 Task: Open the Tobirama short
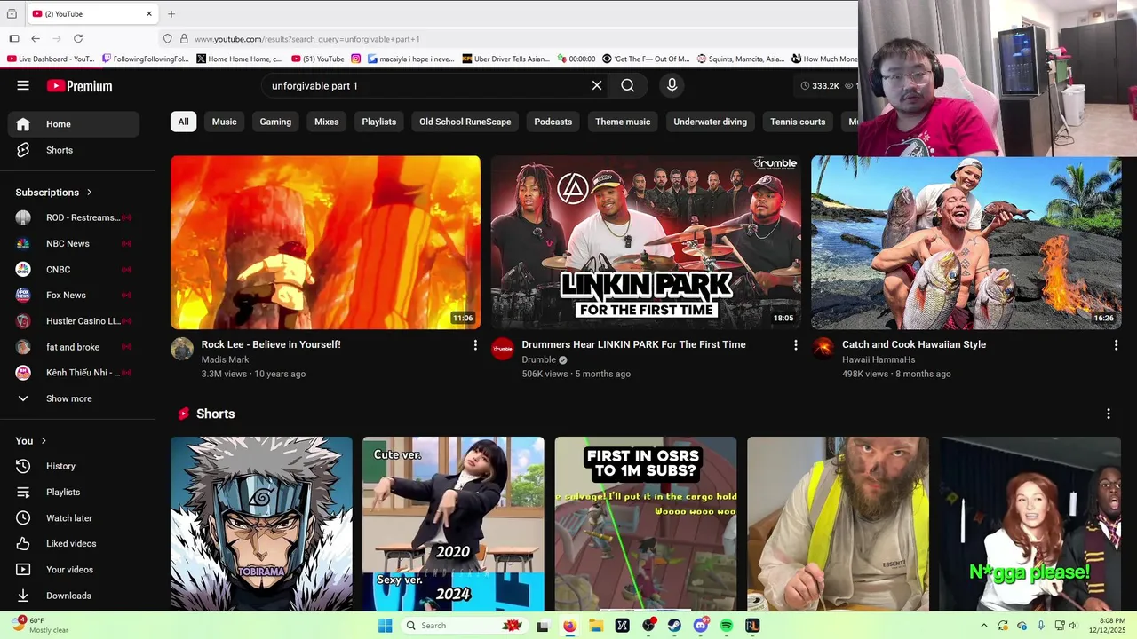tap(261, 524)
